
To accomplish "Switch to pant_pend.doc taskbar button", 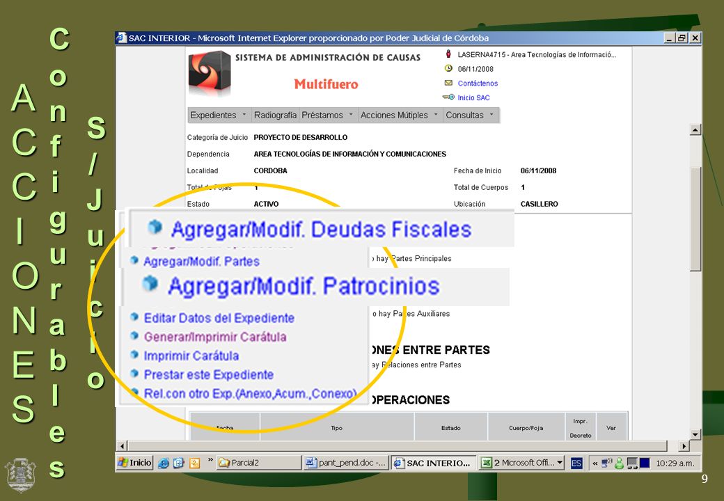I will click(x=346, y=463).
